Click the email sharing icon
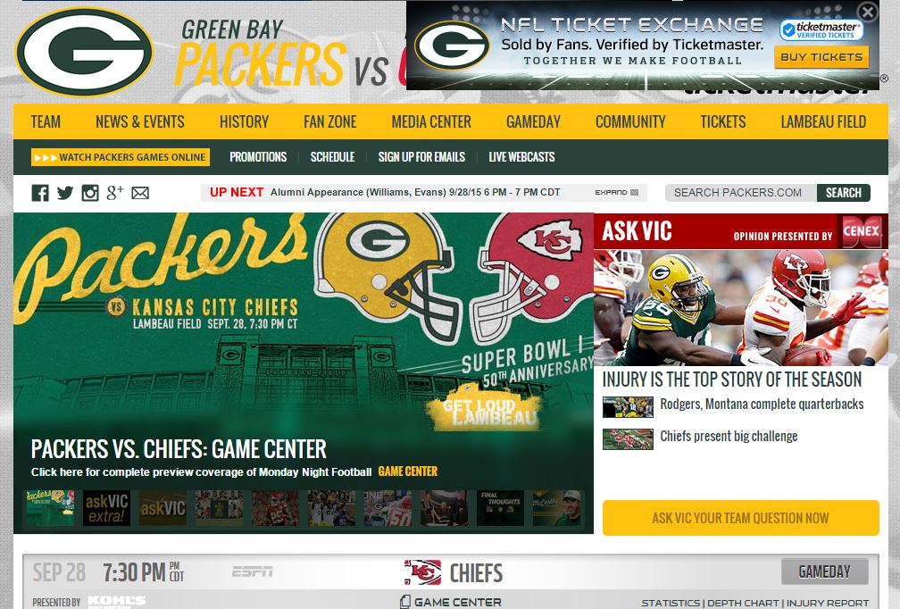Screen dimensions: 900x609 [139, 192]
